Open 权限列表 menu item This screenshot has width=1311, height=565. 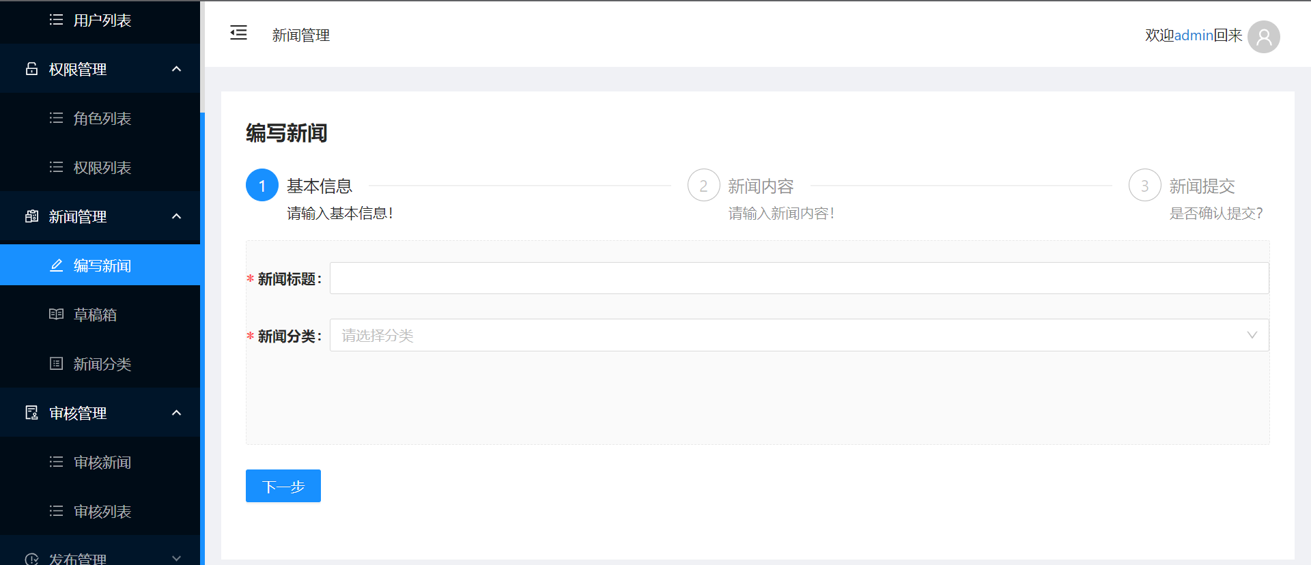coord(100,167)
